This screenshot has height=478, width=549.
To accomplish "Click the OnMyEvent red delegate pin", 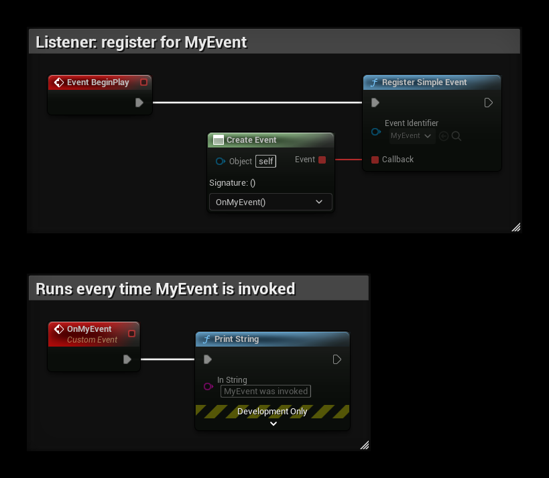I will (131, 333).
